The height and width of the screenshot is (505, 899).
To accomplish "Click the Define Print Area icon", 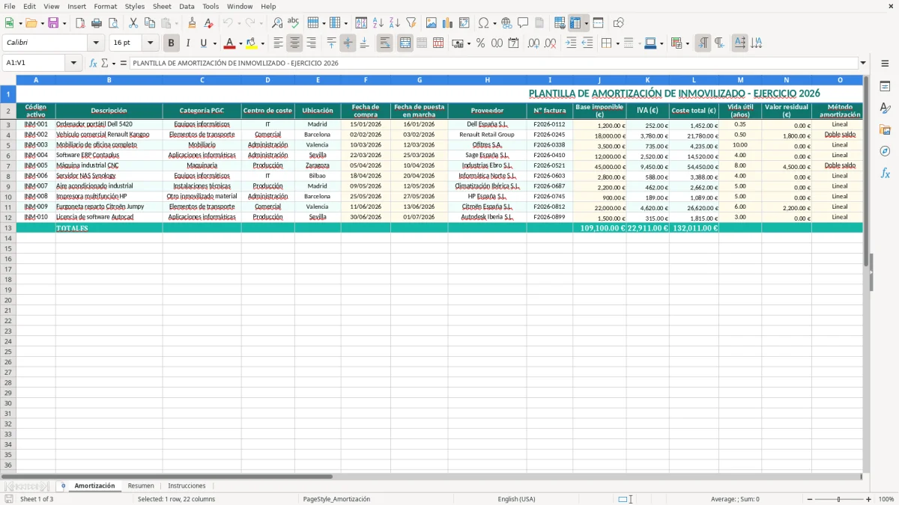I will (x=560, y=23).
